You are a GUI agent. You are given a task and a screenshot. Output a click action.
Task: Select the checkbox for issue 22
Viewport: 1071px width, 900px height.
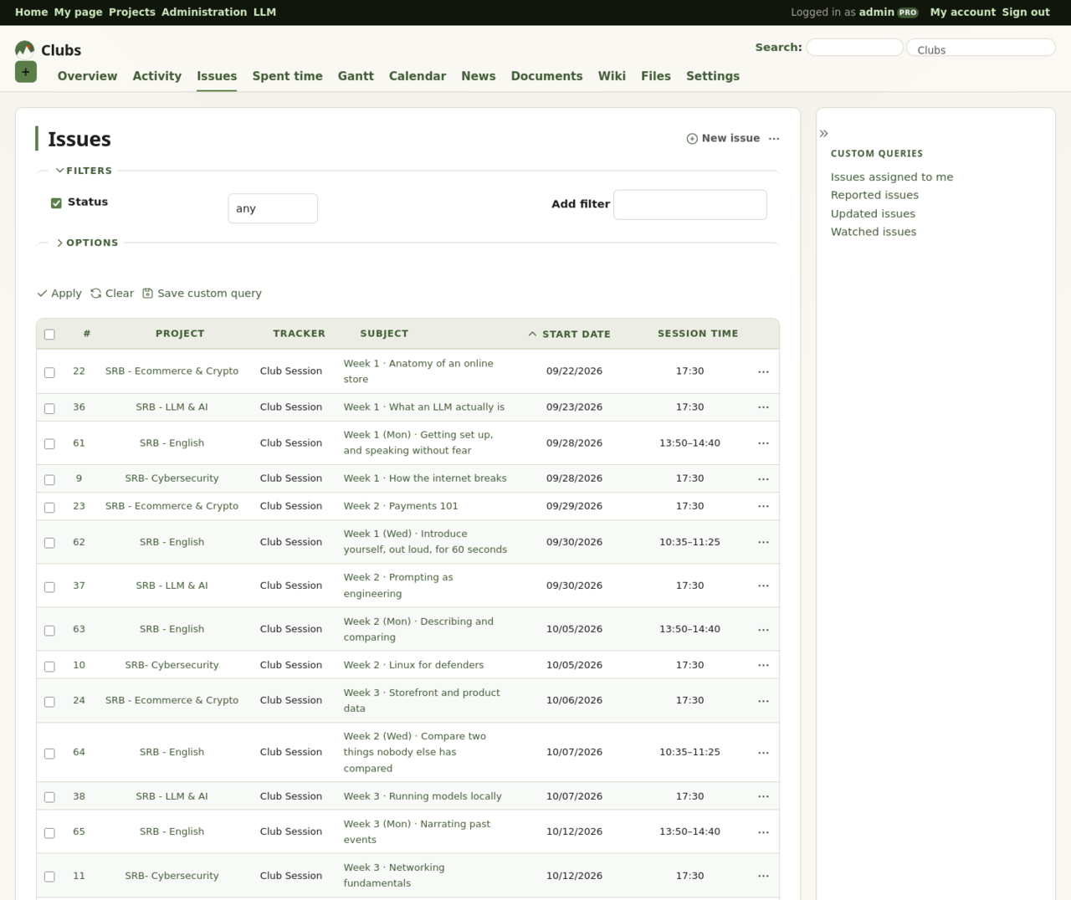point(49,372)
